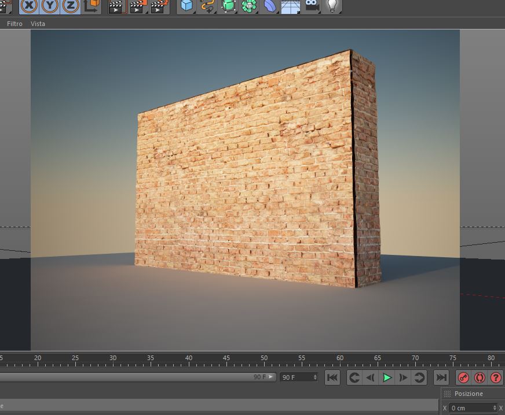Click the Posizione panel header grip

click(447, 394)
